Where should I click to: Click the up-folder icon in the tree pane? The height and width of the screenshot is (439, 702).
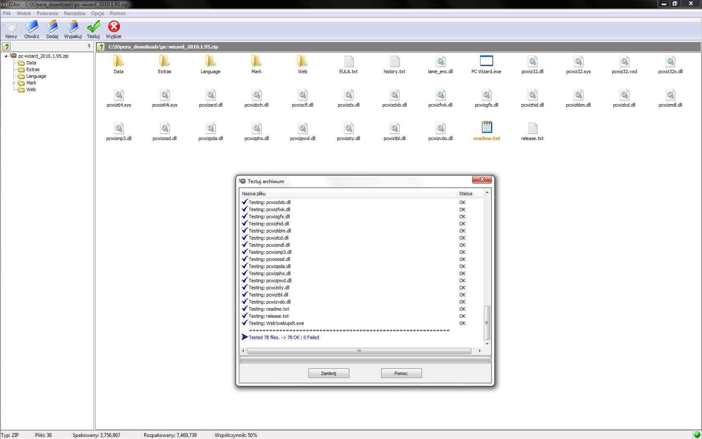pos(6,46)
